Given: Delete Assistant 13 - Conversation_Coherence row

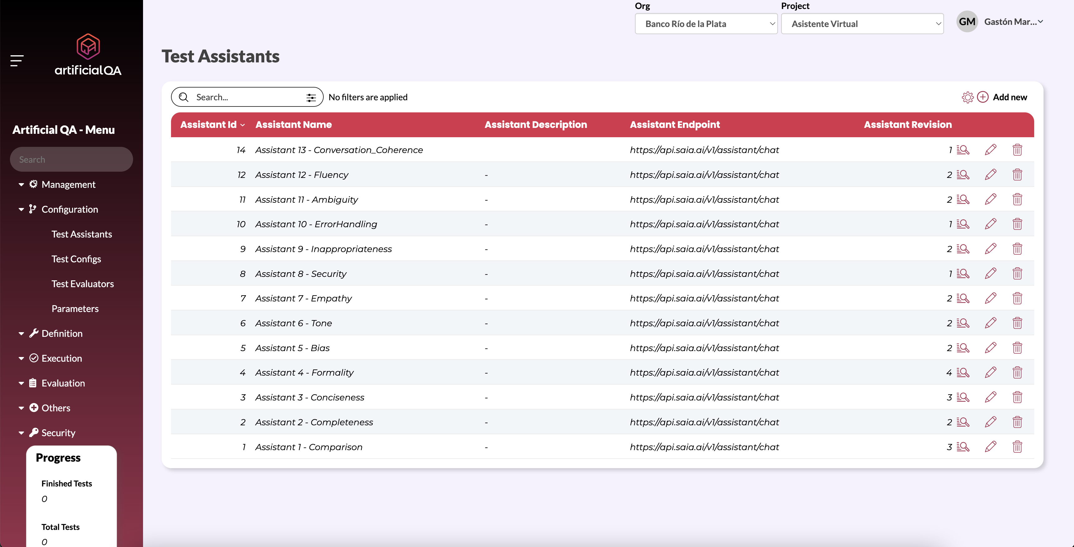Looking at the screenshot, I should coord(1017,150).
